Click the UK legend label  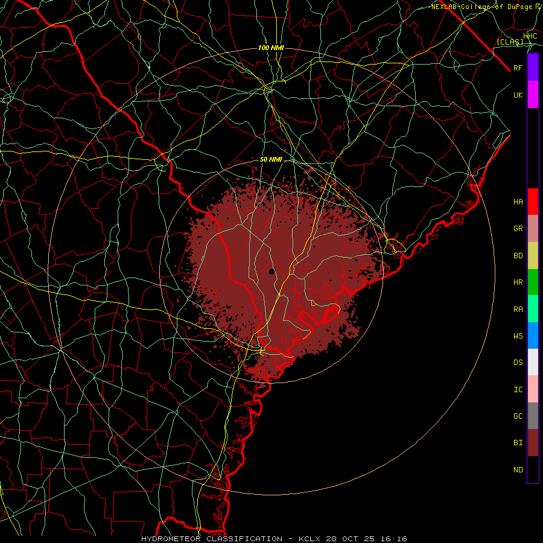click(x=518, y=95)
